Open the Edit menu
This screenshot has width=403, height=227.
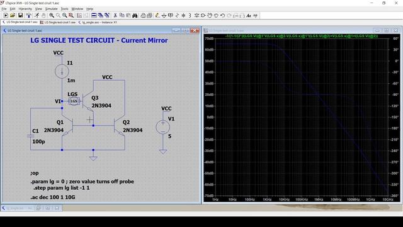tap(13, 9)
